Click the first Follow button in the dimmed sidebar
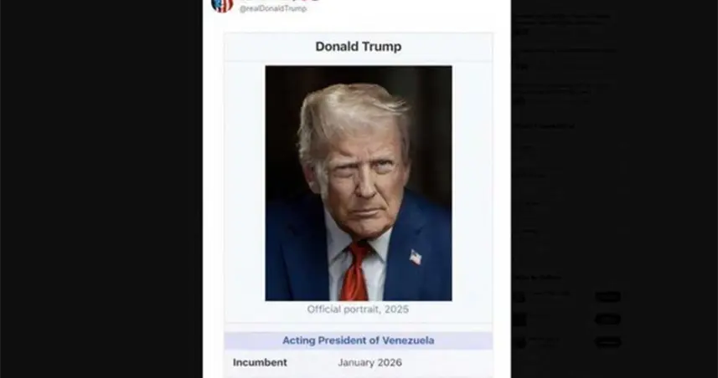Viewport: 718px width, 378px height. click(x=607, y=297)
